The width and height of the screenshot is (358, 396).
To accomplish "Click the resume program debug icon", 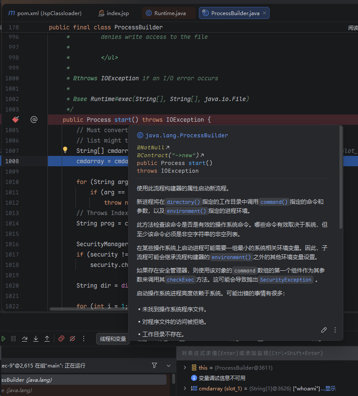I will coord(3,339).
